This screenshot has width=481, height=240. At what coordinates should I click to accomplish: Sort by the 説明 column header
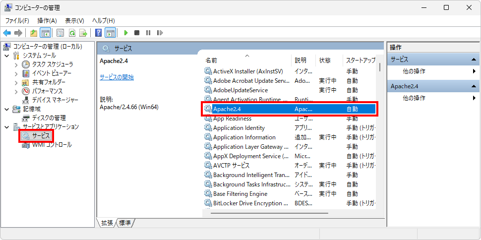(303, 60)
